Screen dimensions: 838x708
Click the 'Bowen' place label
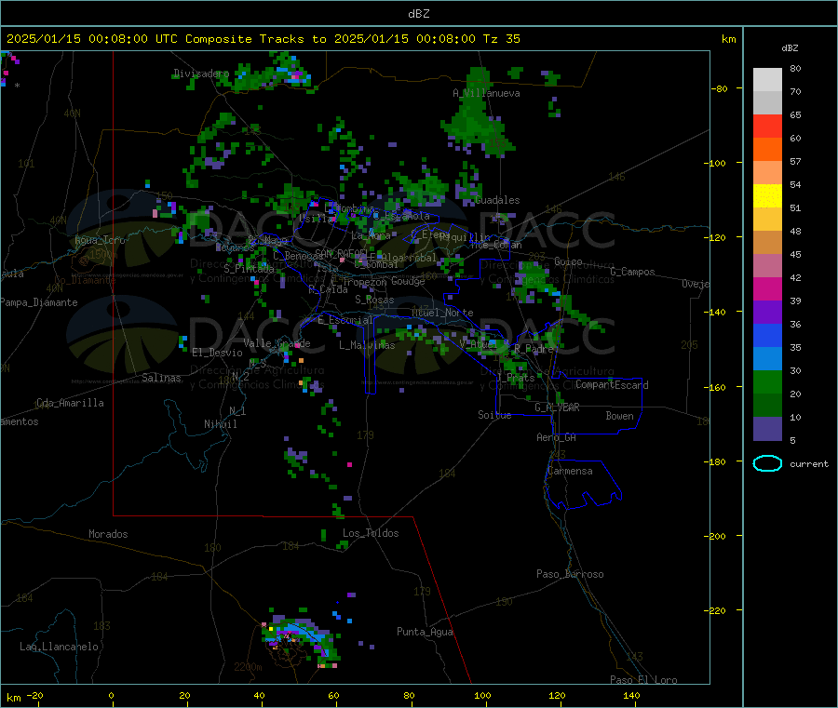pos(619,416)
